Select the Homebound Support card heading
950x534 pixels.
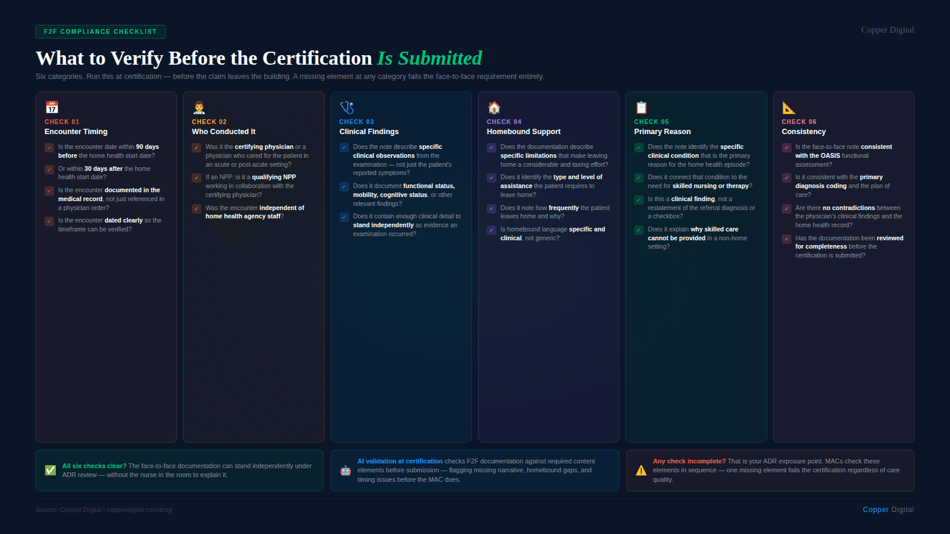[x=524, y=131]
